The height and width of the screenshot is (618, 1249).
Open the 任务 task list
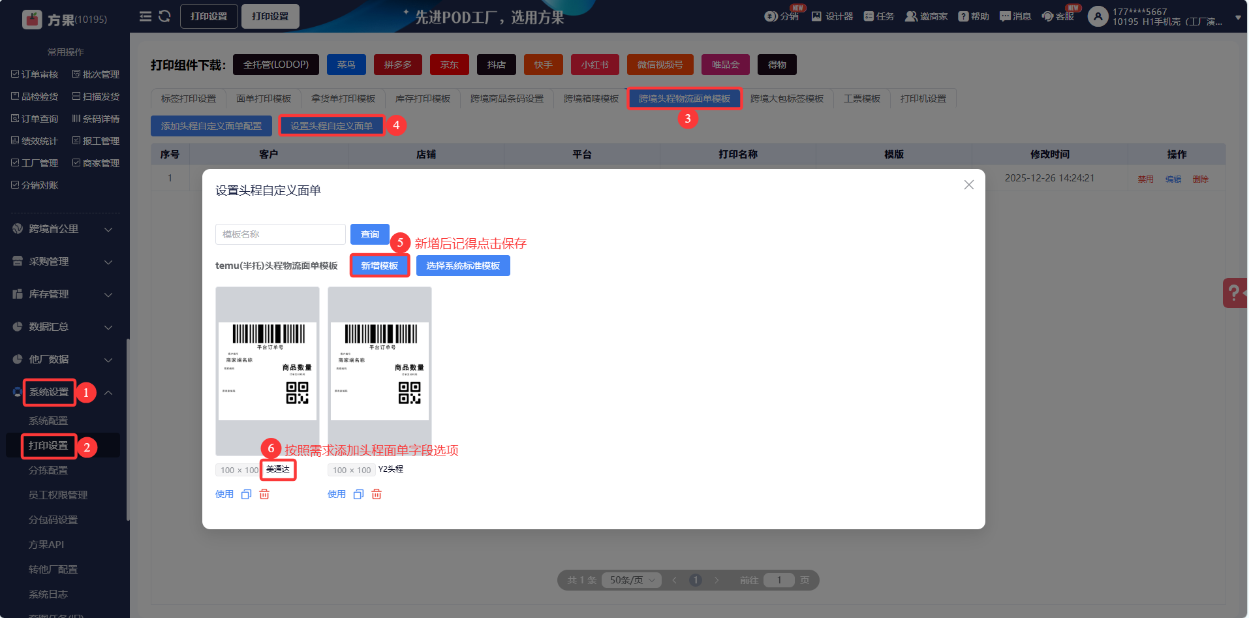(879, 16)
